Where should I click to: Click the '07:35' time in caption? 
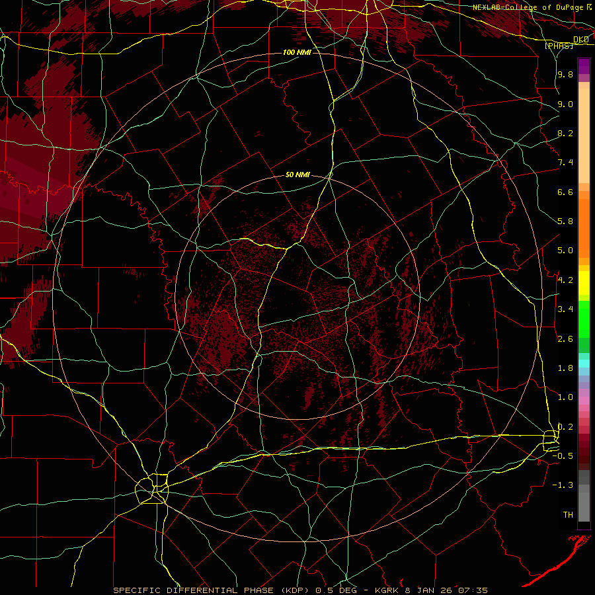(473, 590)
